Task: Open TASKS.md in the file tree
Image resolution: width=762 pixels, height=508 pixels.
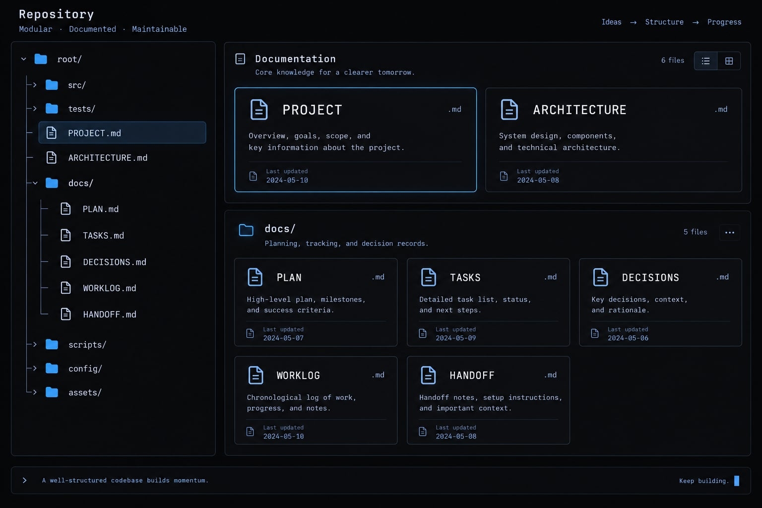Action: (x=103, y=235)
